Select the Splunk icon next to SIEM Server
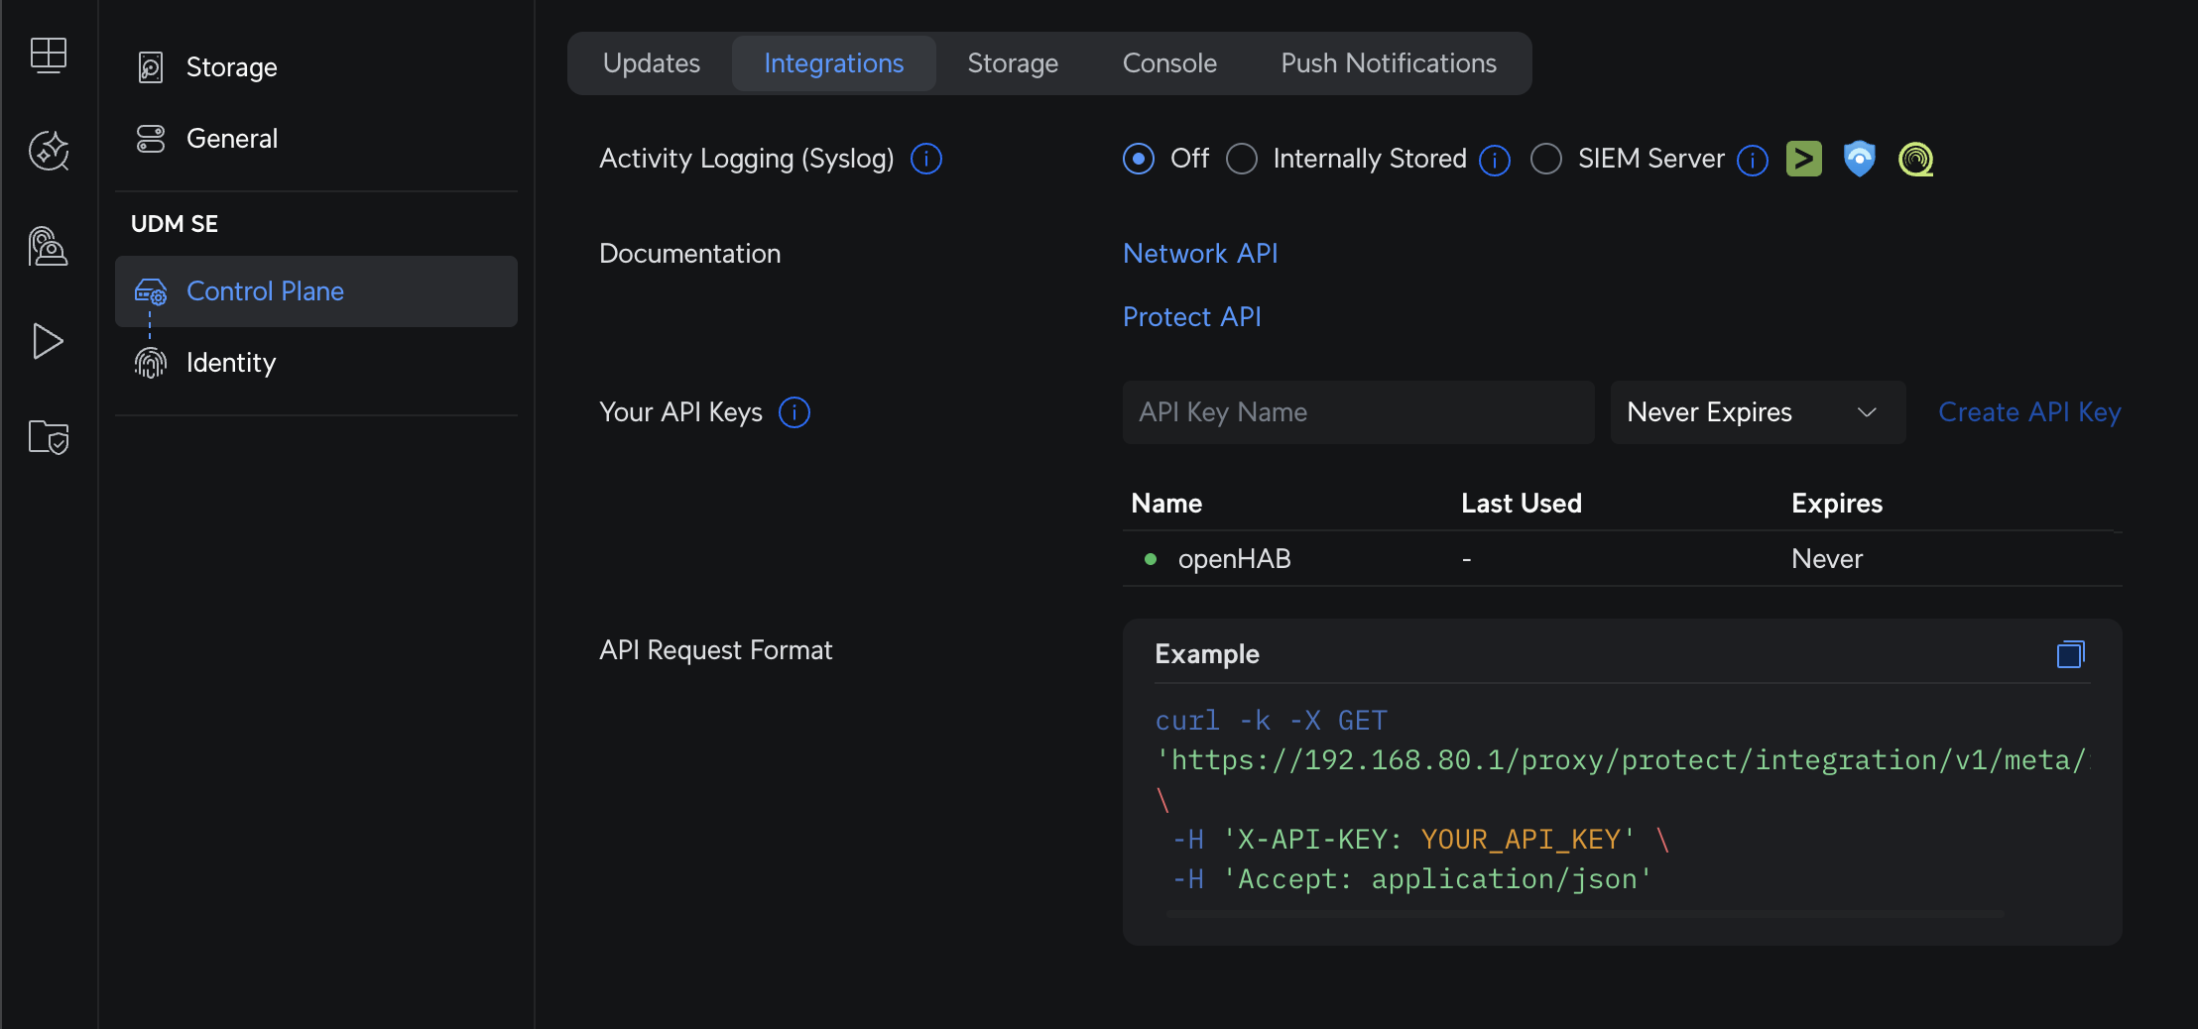Image resolution: width=2198 pixels, height=1029 pixels. coord(1803,158)
